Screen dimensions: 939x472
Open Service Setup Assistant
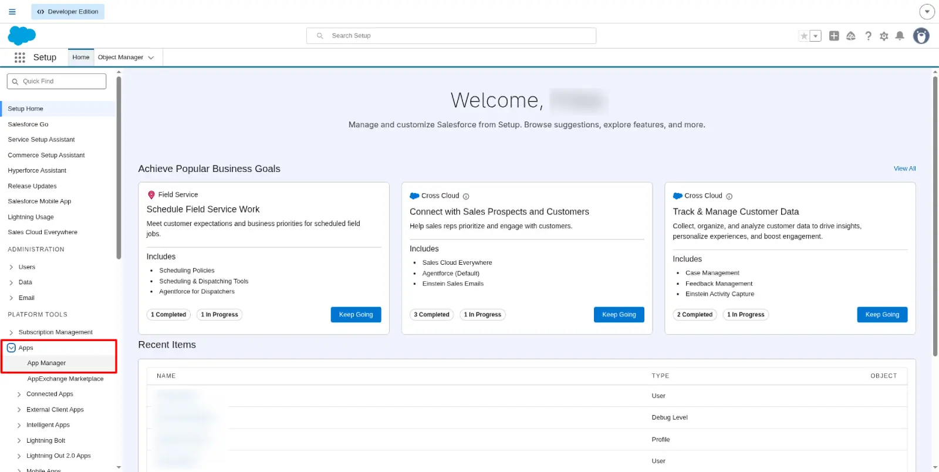coord(41,140)
